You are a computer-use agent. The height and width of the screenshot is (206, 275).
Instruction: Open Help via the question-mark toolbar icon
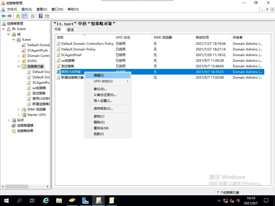click(x=41, y=16)
